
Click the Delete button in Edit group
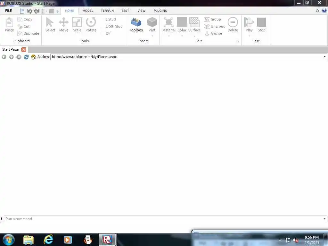tap(233, 25)
